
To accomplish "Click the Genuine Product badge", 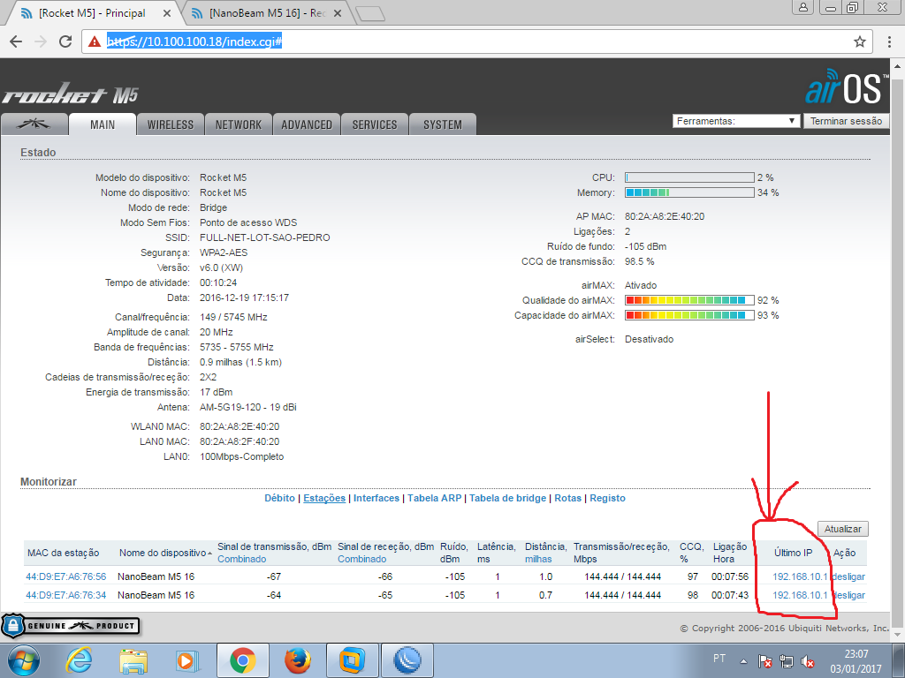I will point(71,626).
